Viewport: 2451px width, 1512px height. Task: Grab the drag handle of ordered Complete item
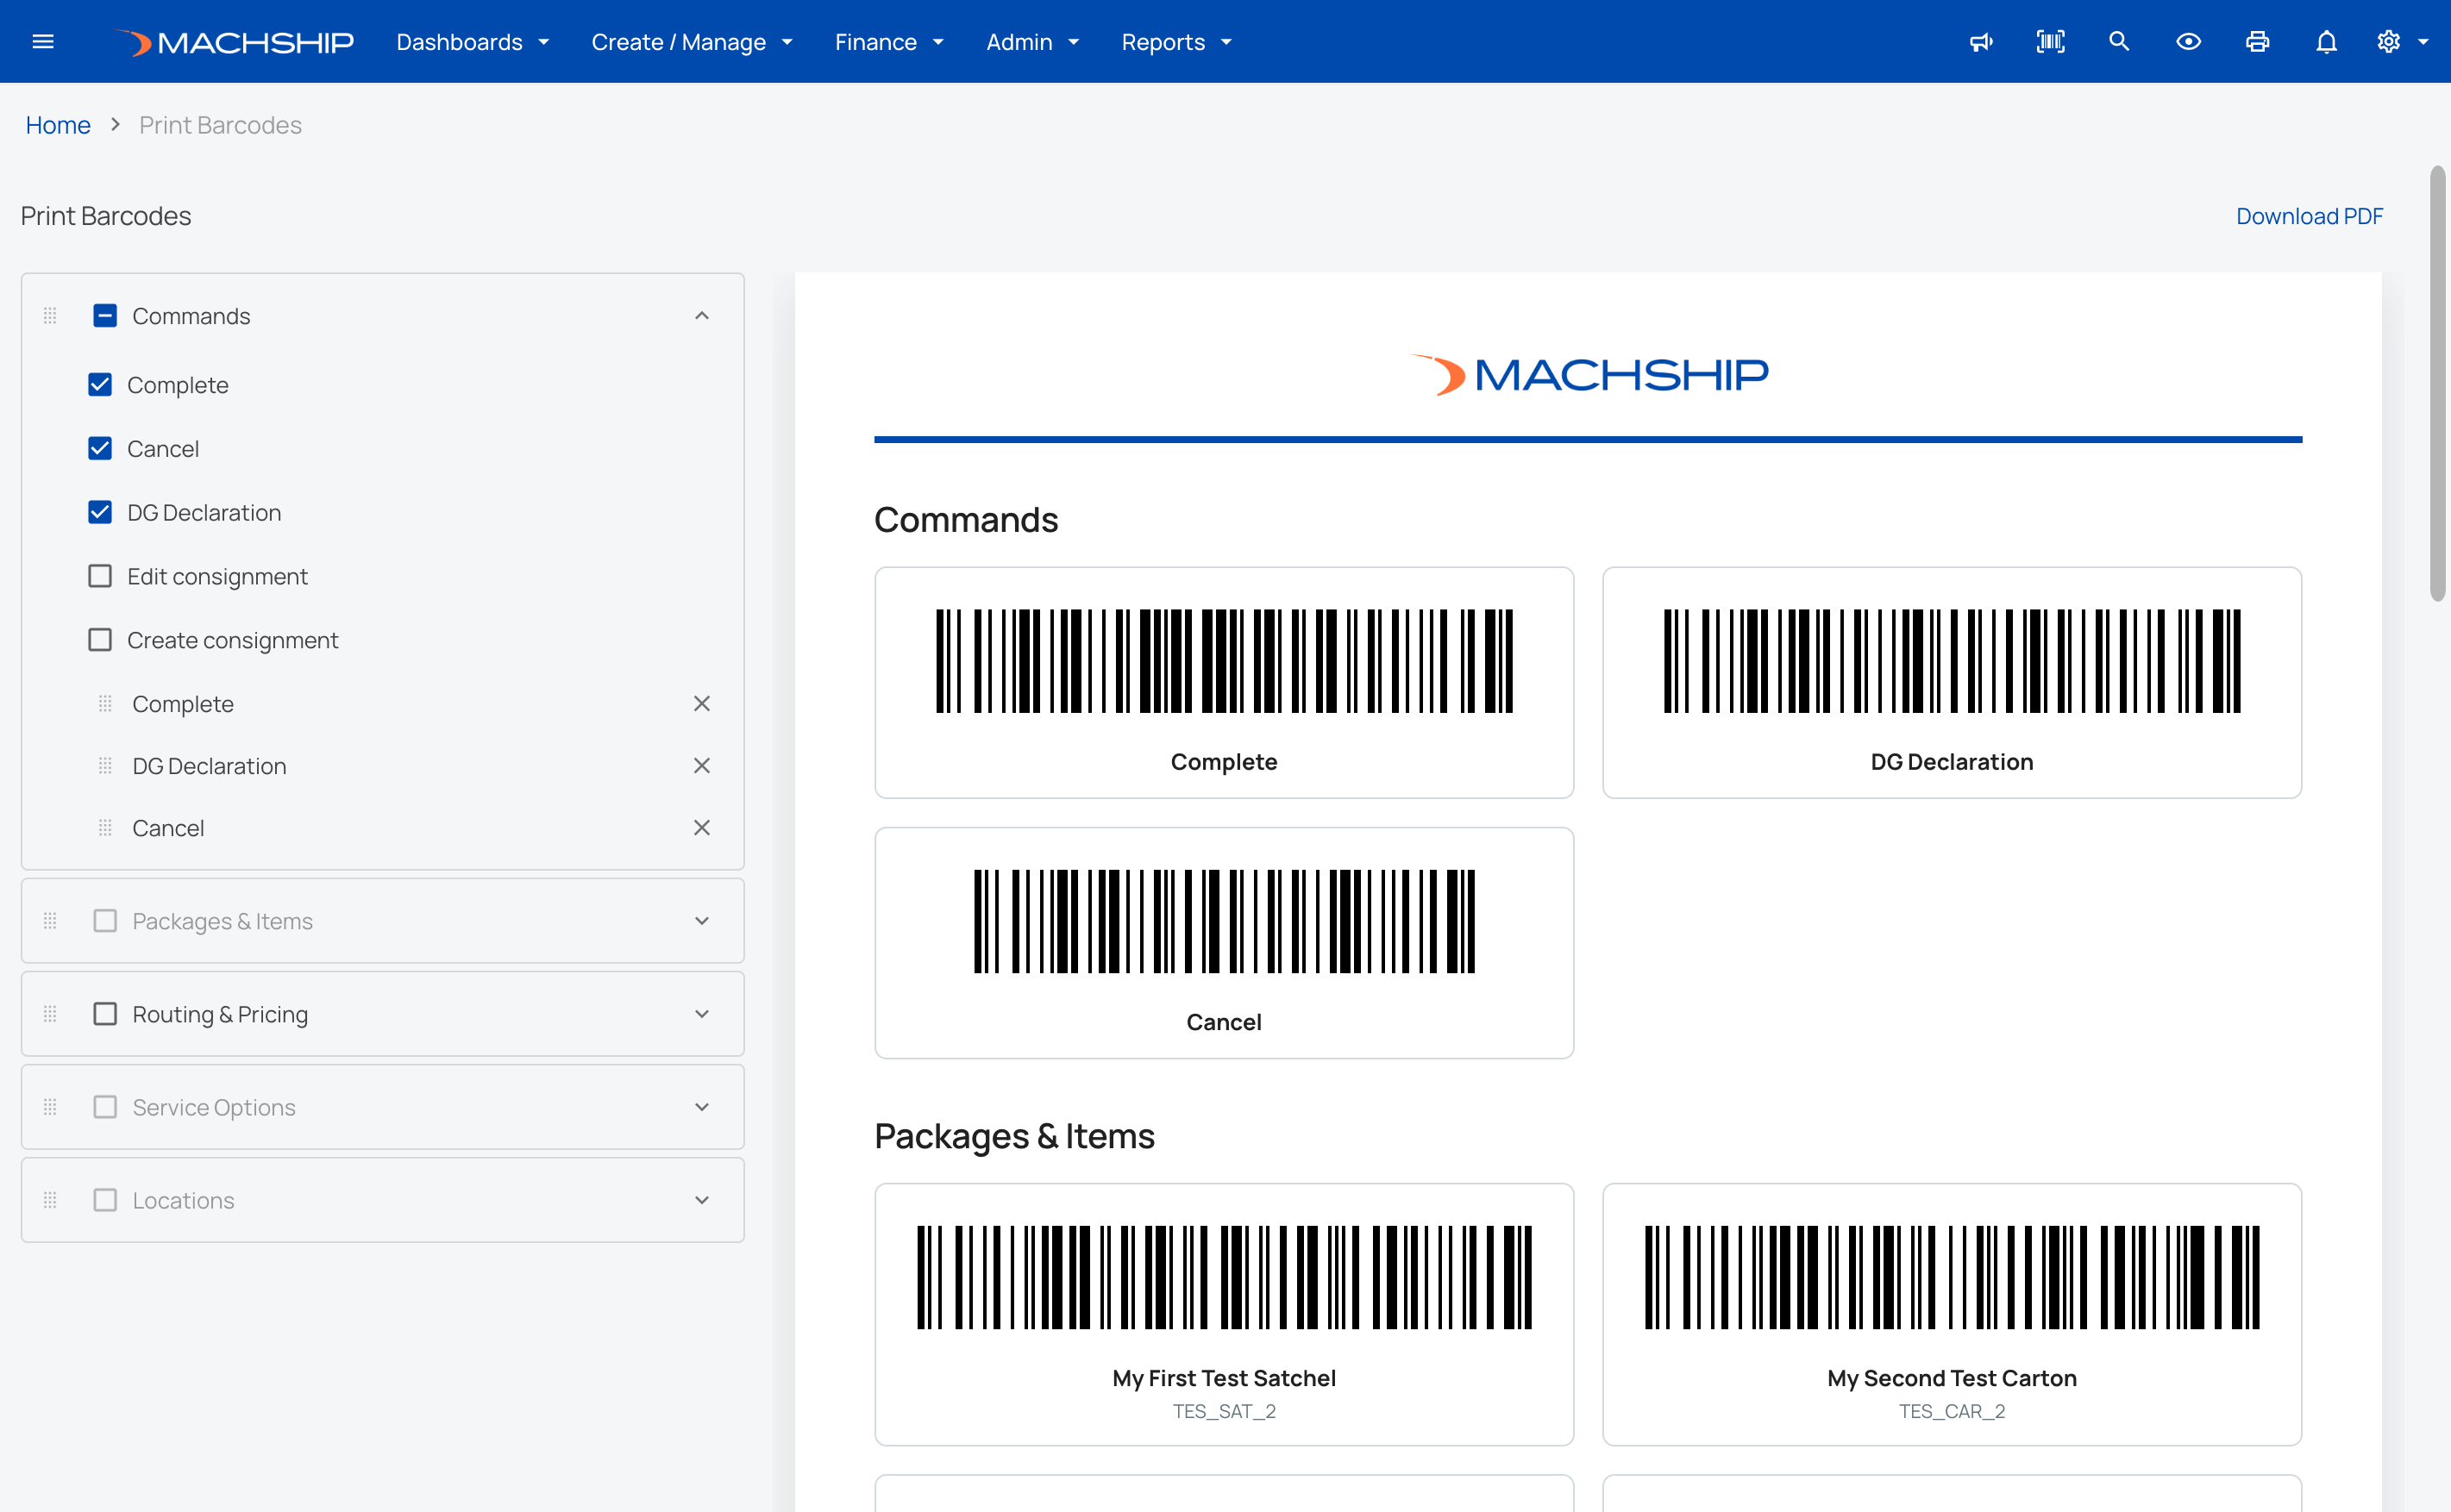(x=105, y=704)
